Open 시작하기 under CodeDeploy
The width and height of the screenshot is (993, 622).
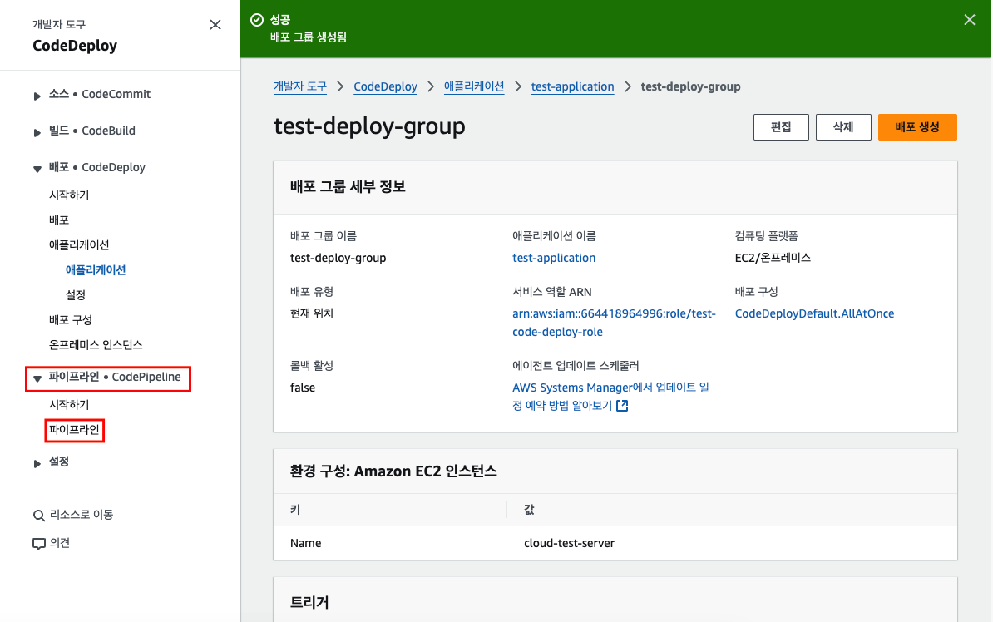(x=69, y=195)
